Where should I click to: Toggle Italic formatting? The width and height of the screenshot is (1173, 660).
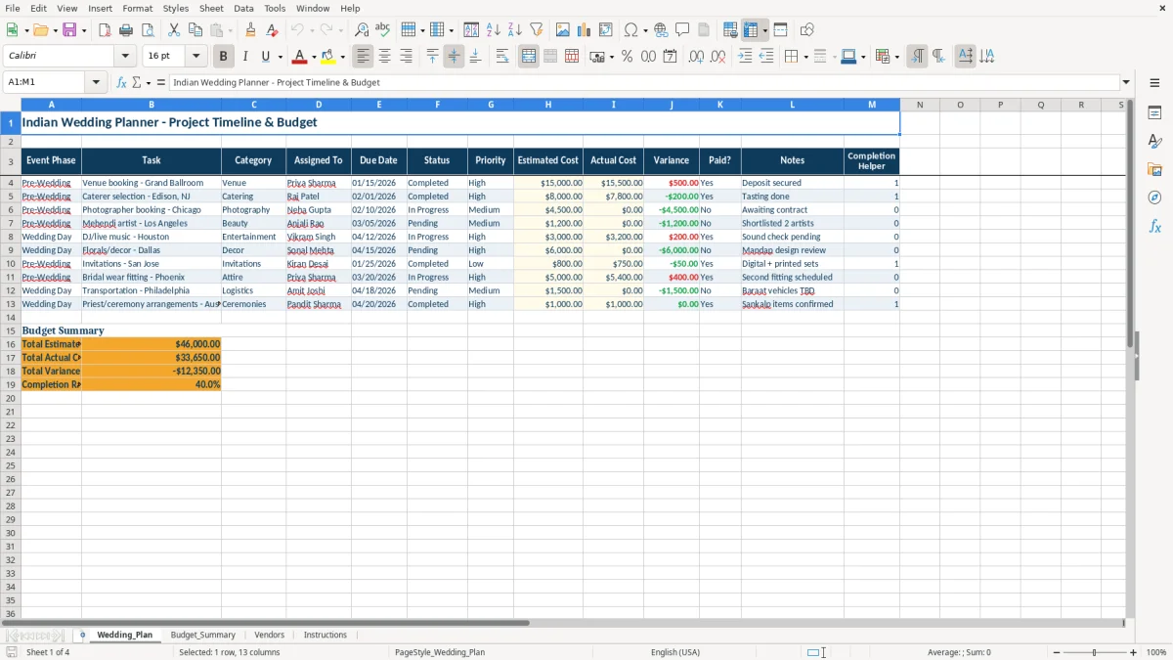coord(244,57)
